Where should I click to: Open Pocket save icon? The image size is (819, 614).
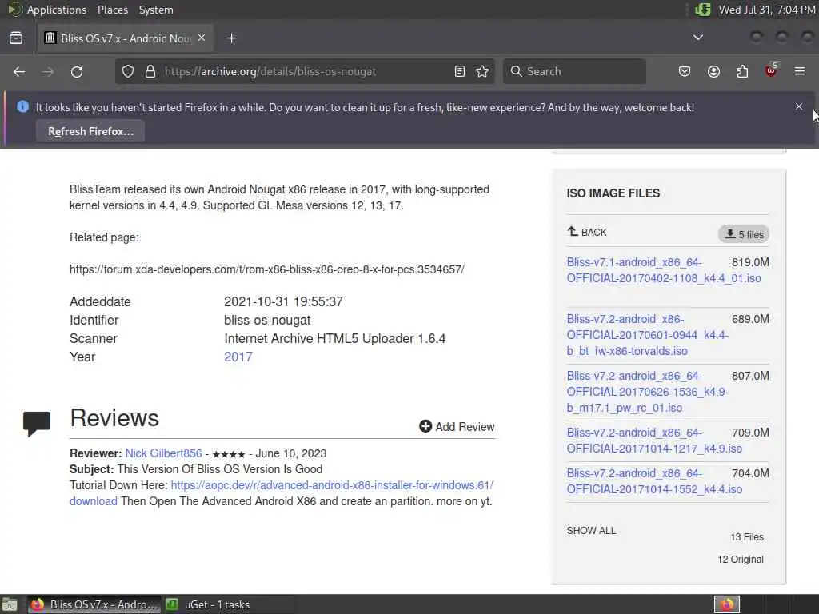pyautogui.click(x=685, y=71)
